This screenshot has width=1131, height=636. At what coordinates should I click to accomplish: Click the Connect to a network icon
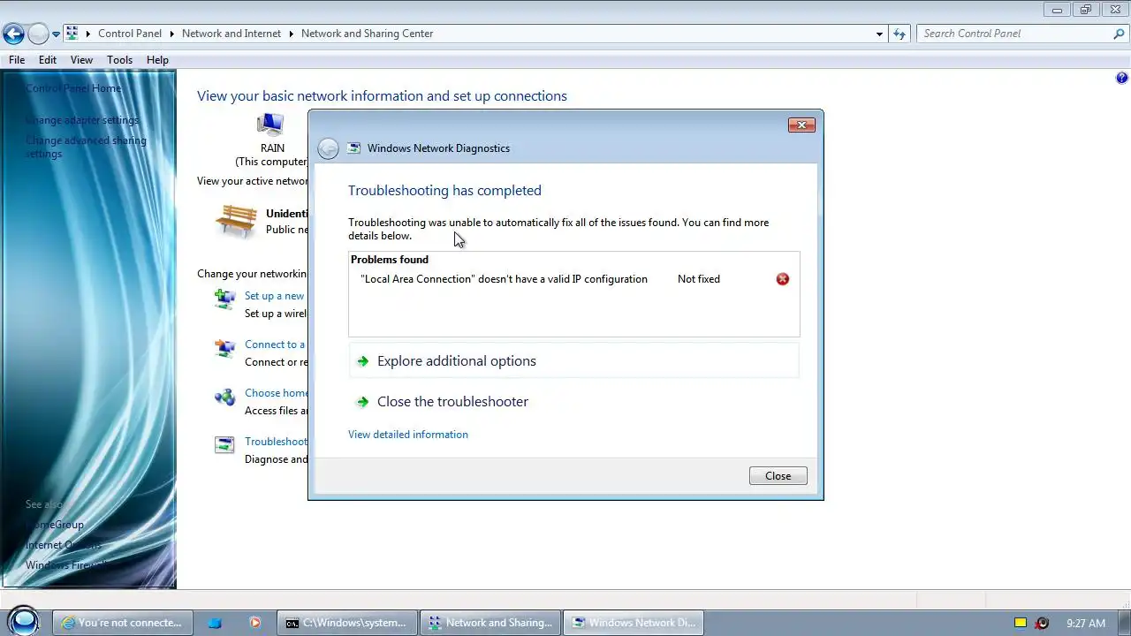pyautogui.click(x=225, y=348)
